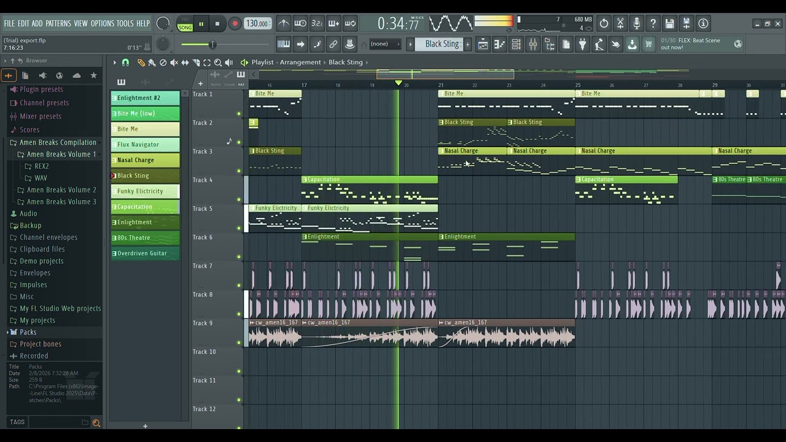Open the Tempo tapper icon
Image resolution: width=786 pixels, height=442 pixels.
pos(599,44)
